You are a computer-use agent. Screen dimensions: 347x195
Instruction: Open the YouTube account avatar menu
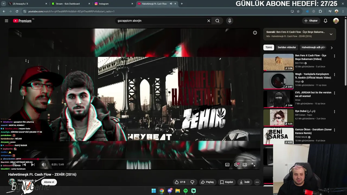pyautogui.click(x=336, y=21)
